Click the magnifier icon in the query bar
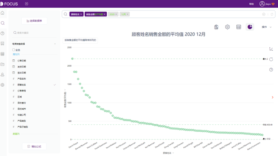 point(66,14)
